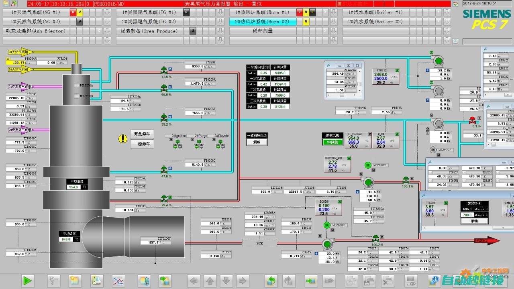Screen dimensions: 514x289
Task: Click the yellow W indicator for Burn #2
Action: click(x=306, y=22)
